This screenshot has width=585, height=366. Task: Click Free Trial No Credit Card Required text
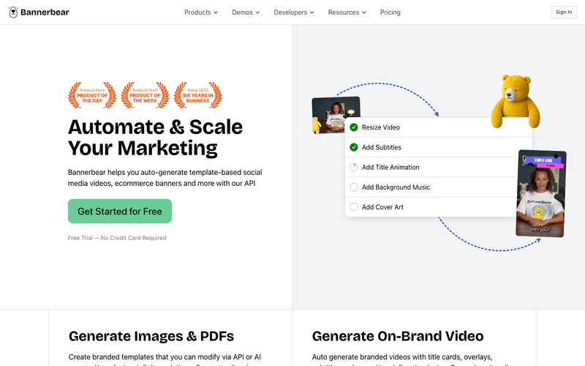[117, 238]
